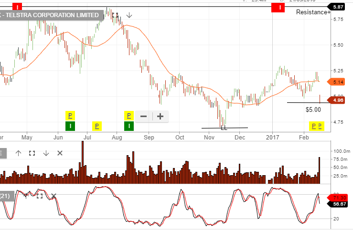Select the Telstra Corporation Limited title label

coord(52,15)
